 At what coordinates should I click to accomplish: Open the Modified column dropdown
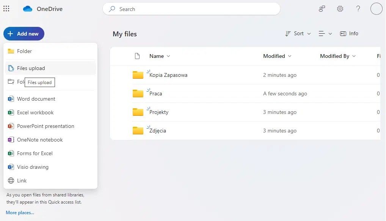click(x=277, y=56)
